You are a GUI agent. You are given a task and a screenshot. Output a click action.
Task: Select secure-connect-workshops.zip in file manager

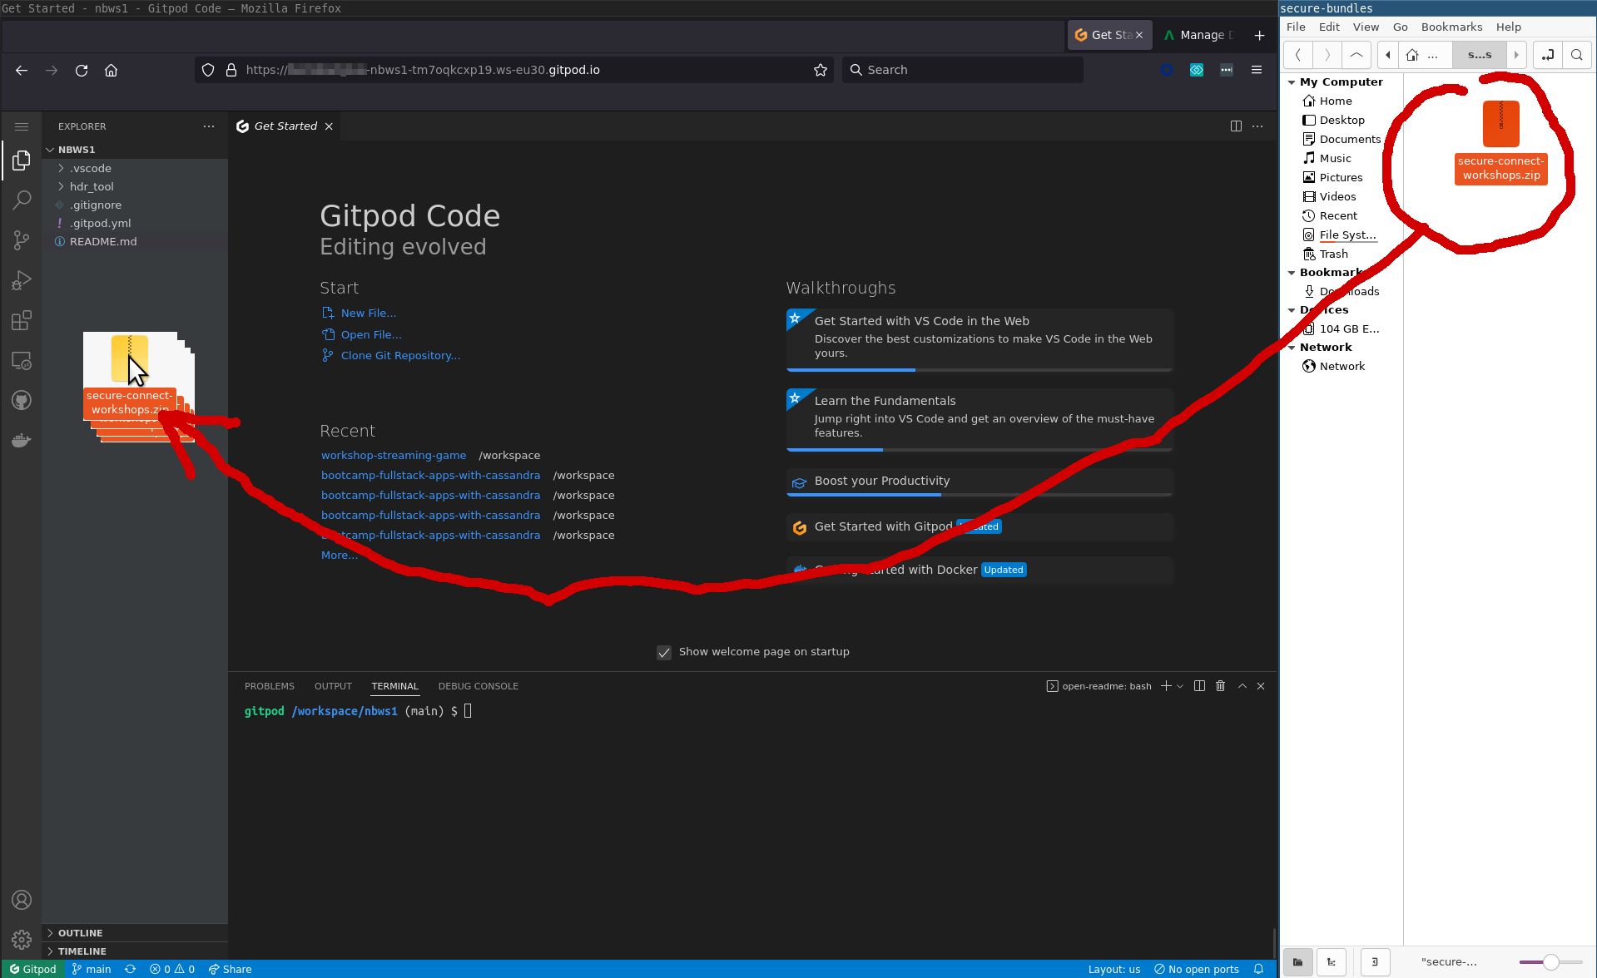tap(1500, 142)
